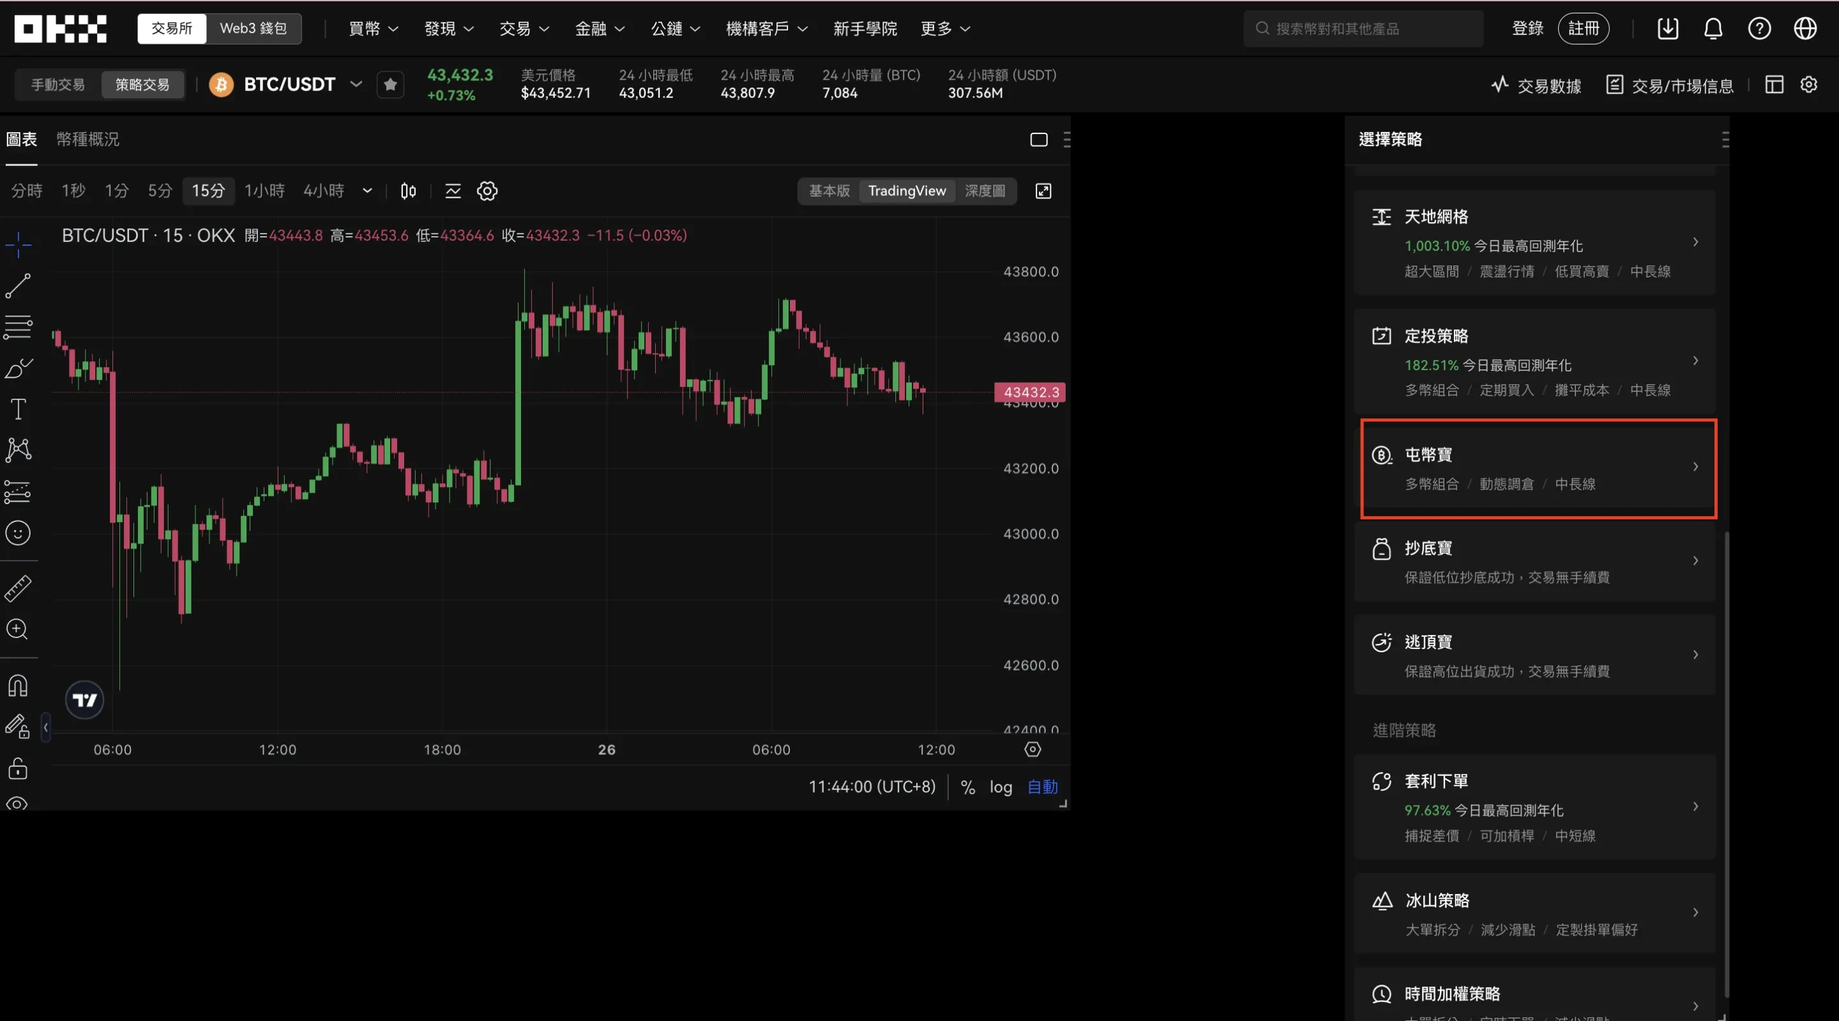Open chart indicators icon
The image size is (1839, 1021).
453,191
